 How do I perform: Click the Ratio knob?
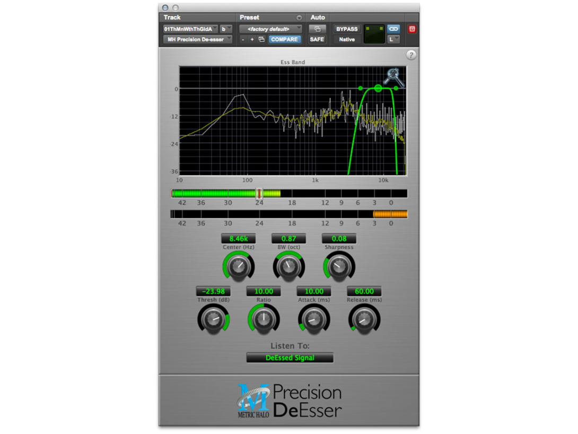(264, 319)
